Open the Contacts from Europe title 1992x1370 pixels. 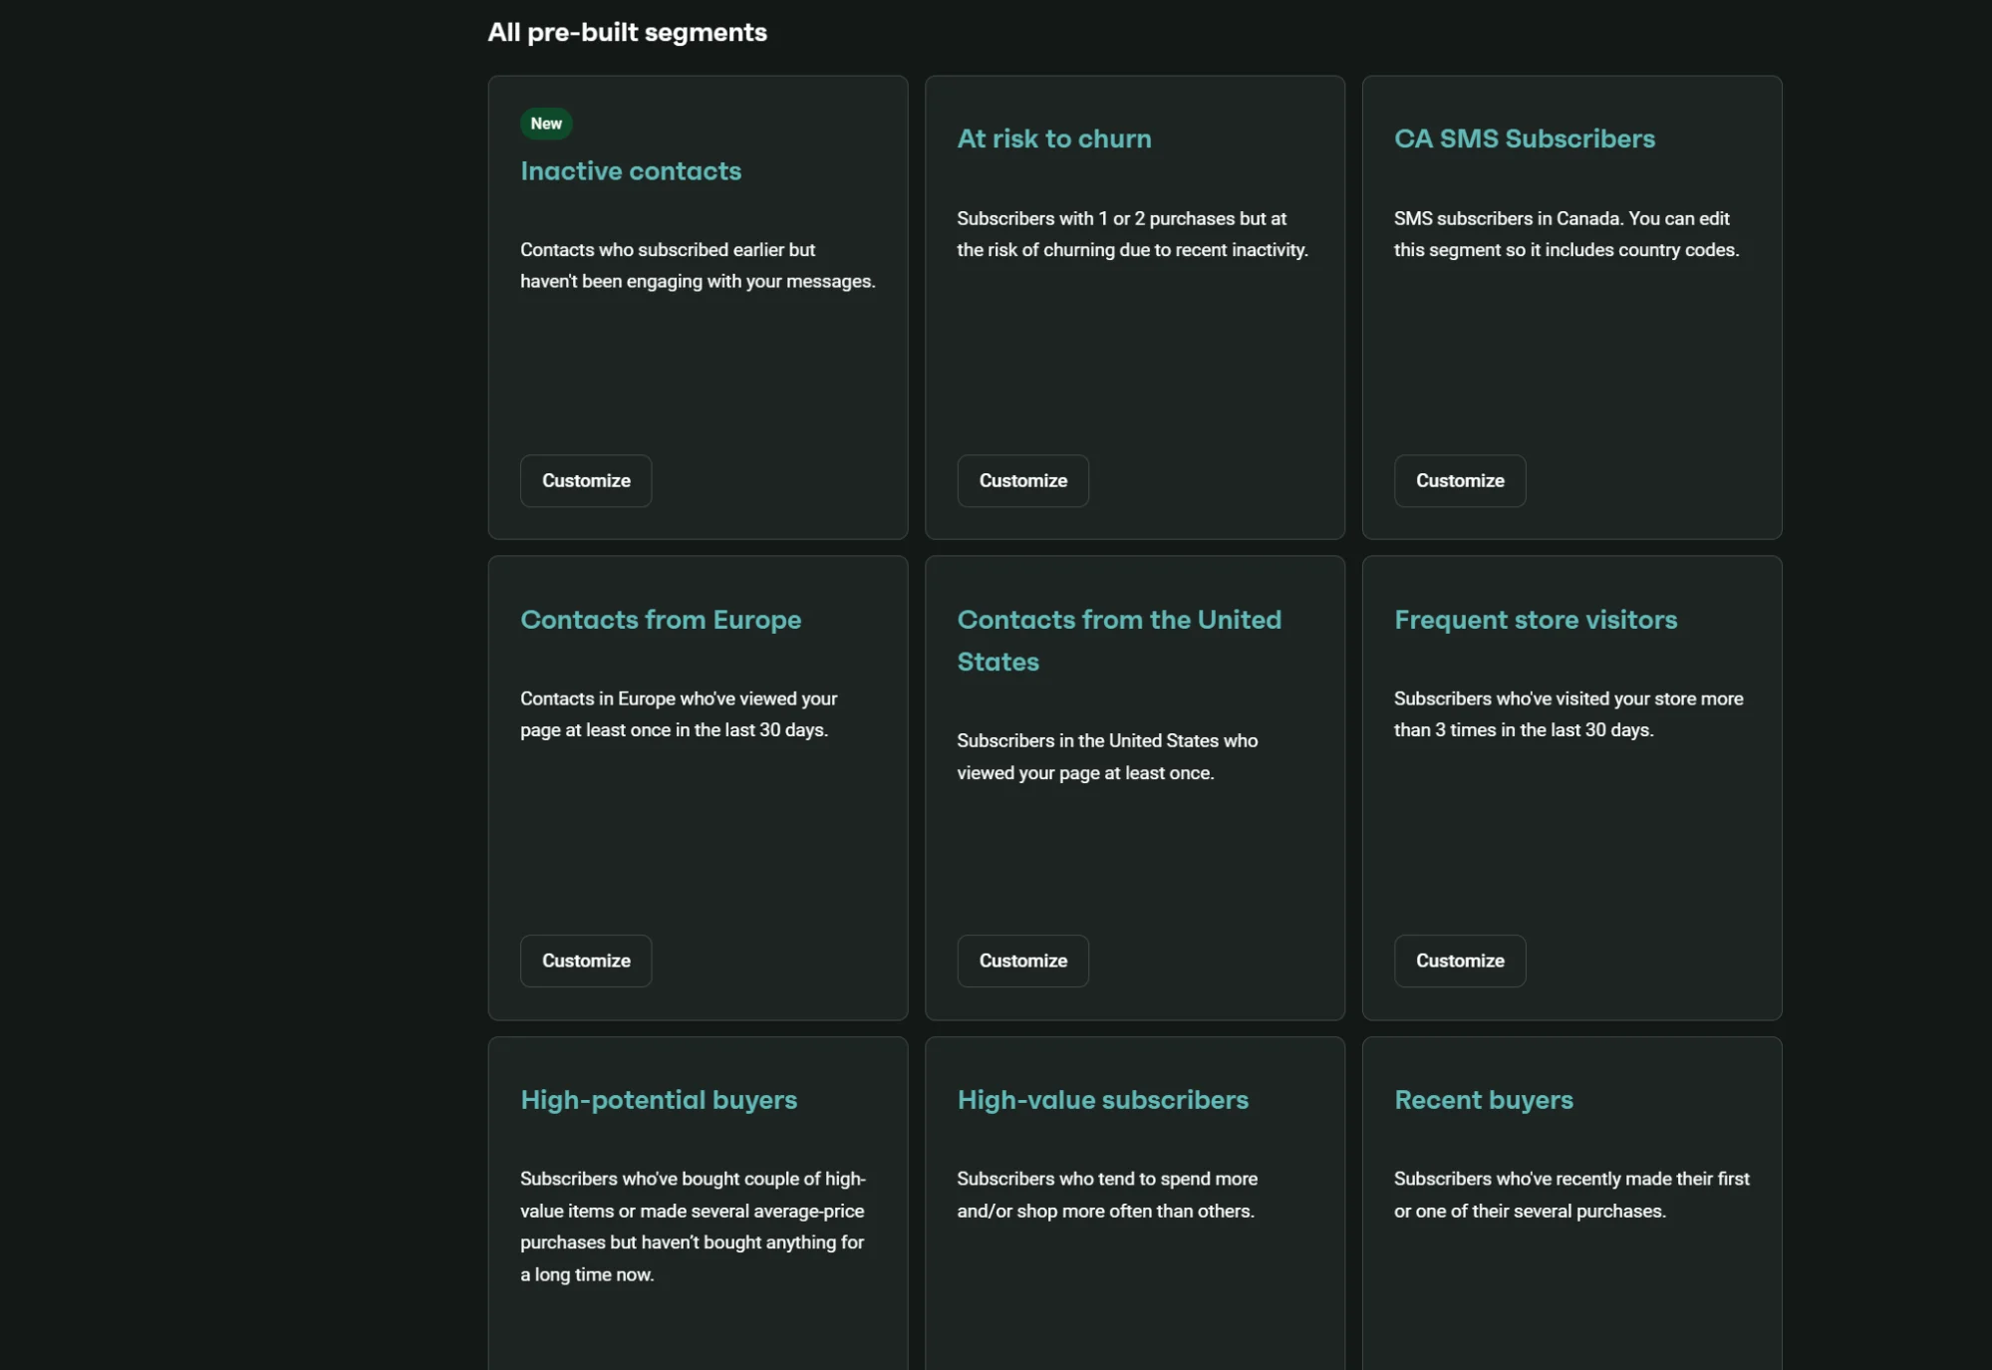click(x=661, y=620)
